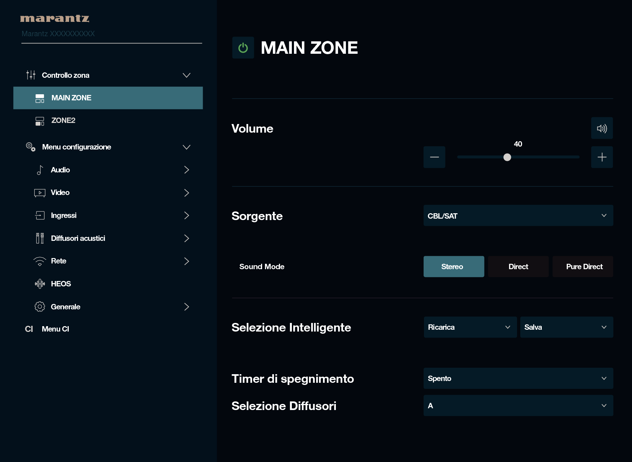Screen dimensions: 632x462
Task: Toggle the MAIN ZONE power button
Action: point(243,48)
